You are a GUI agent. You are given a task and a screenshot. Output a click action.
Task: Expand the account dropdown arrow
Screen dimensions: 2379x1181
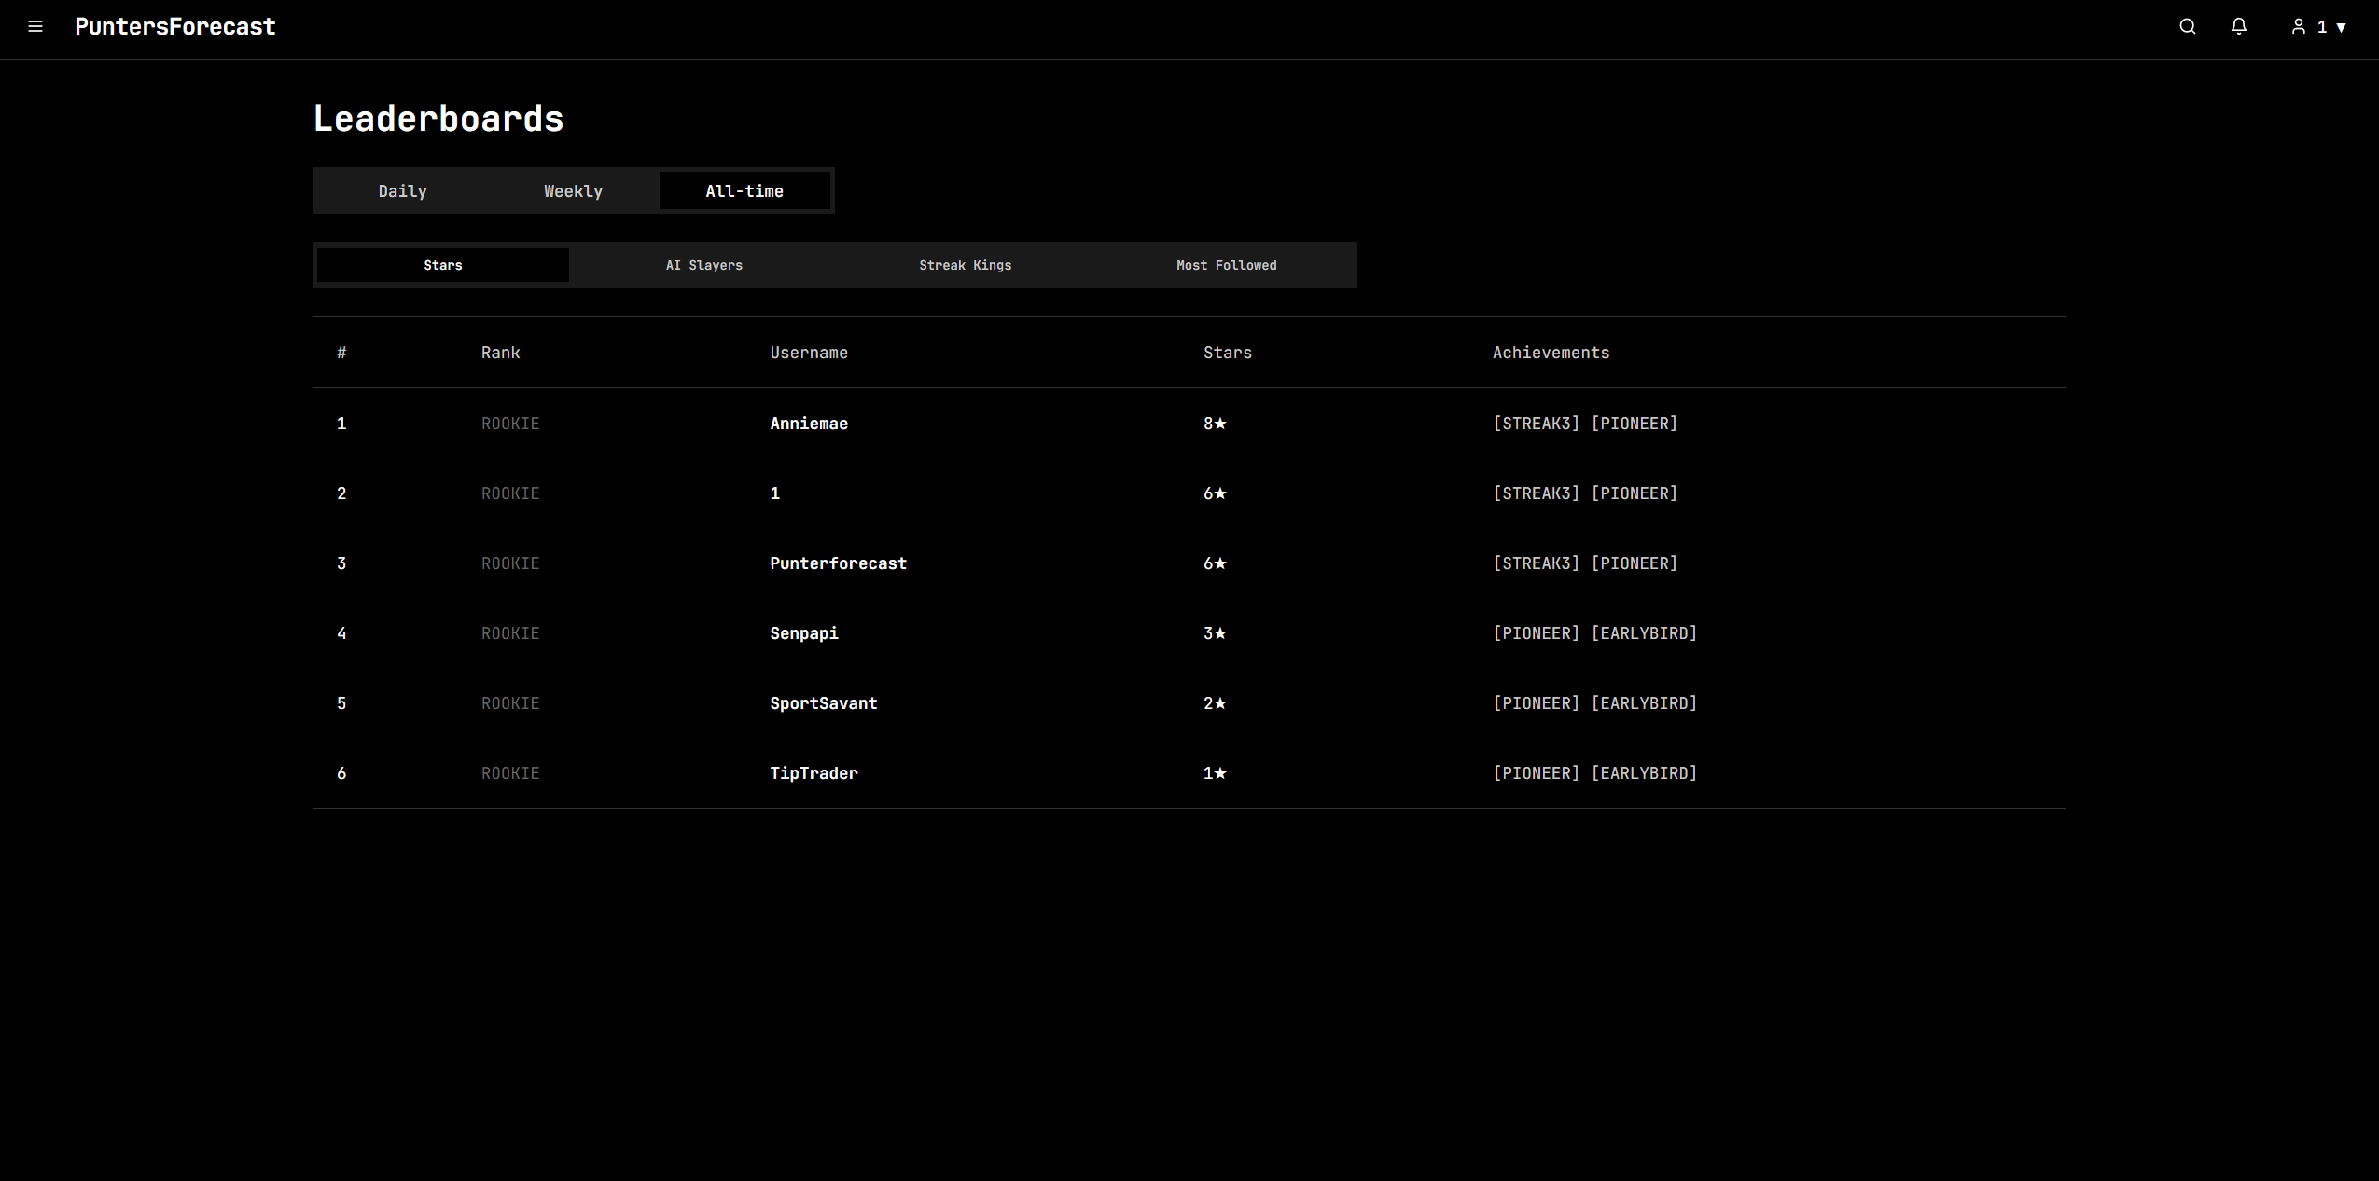click(2341, 27)
